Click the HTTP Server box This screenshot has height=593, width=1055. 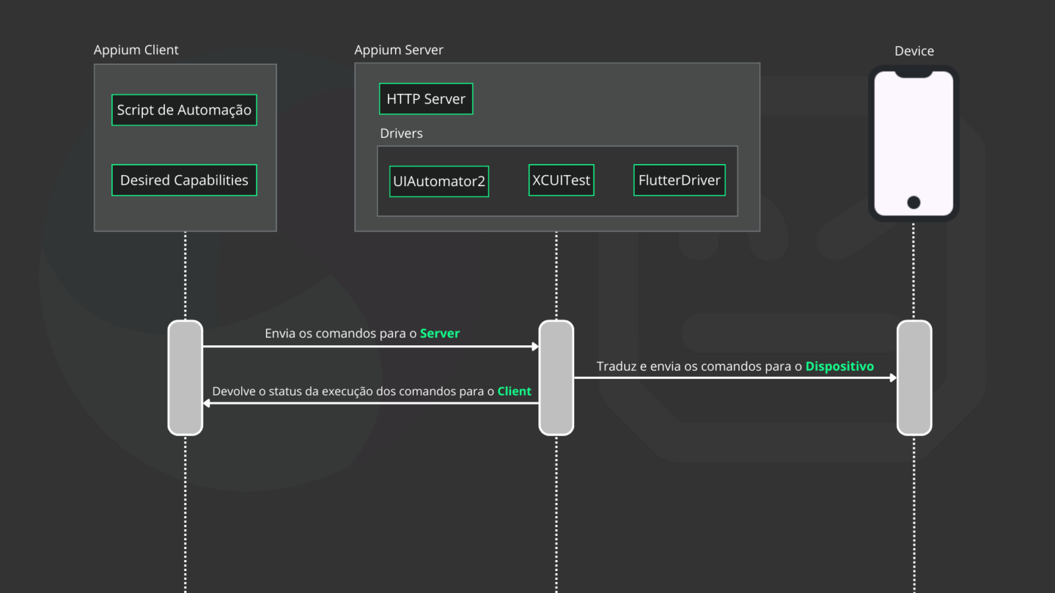pos(426,98)
